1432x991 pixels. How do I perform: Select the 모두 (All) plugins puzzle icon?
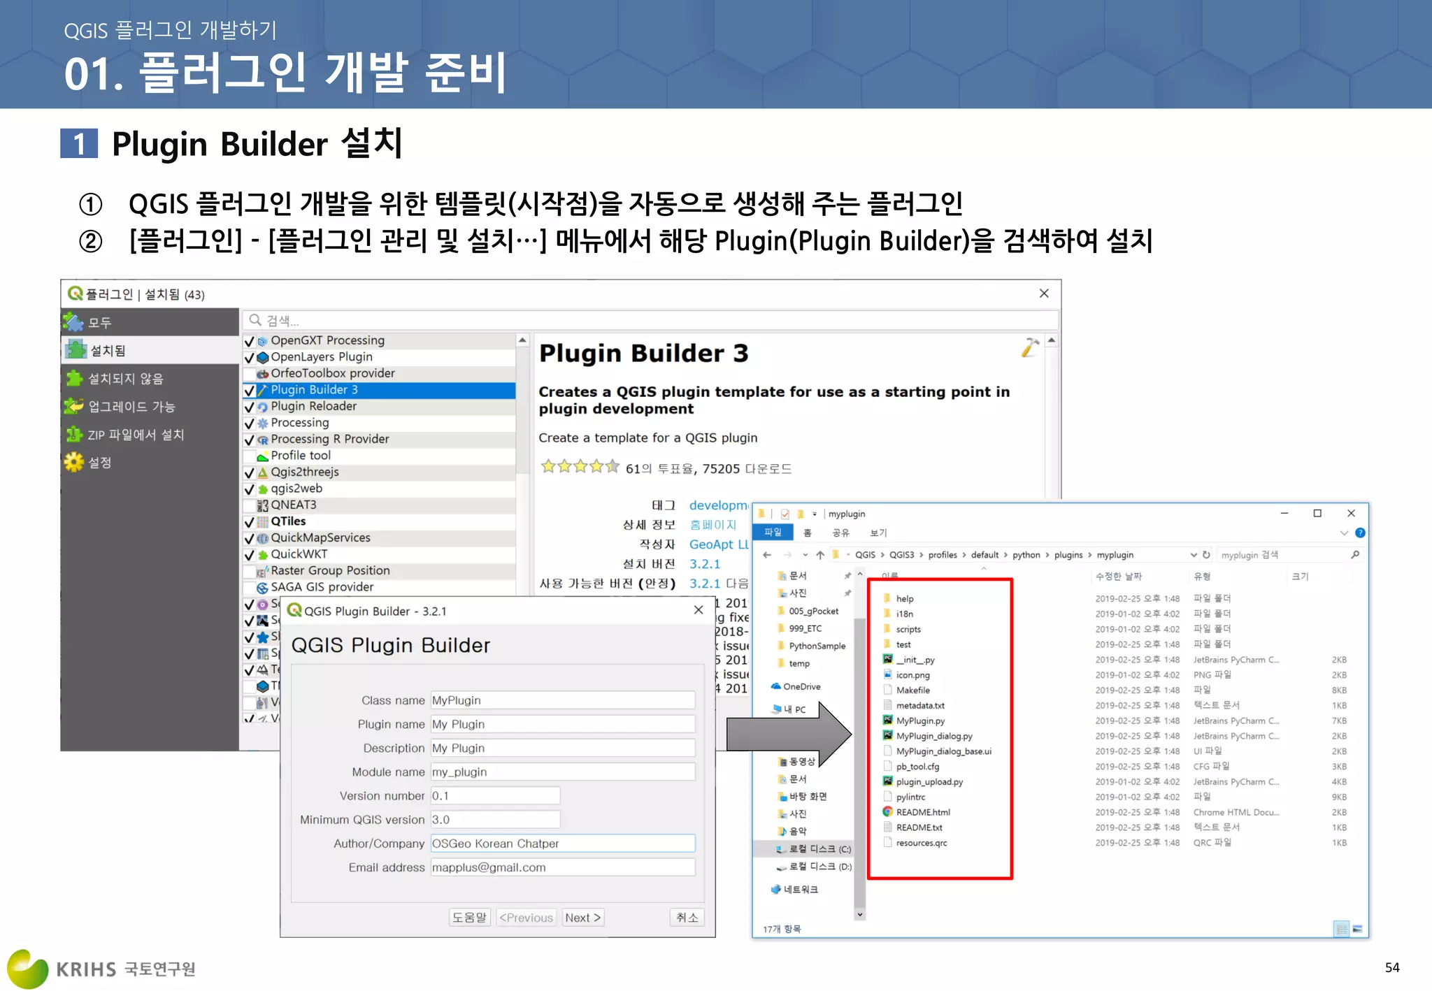tap(73, 322)
